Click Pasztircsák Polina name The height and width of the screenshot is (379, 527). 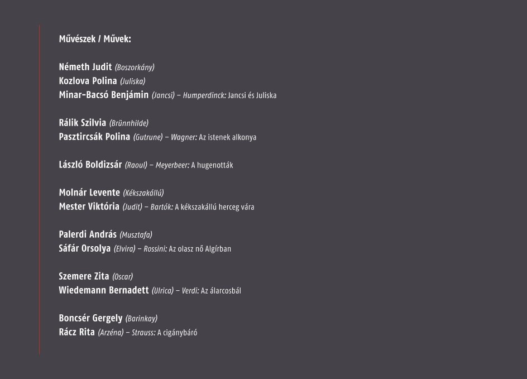click(94, 136)
